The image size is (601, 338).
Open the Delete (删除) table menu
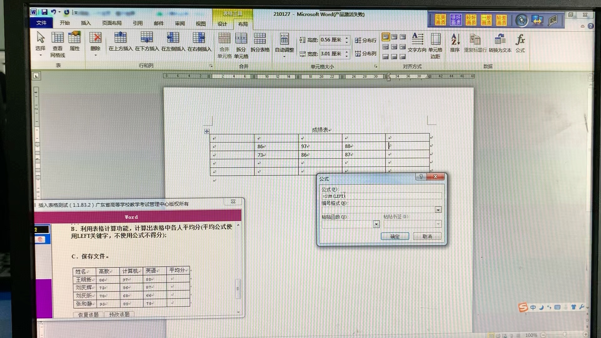95,44
